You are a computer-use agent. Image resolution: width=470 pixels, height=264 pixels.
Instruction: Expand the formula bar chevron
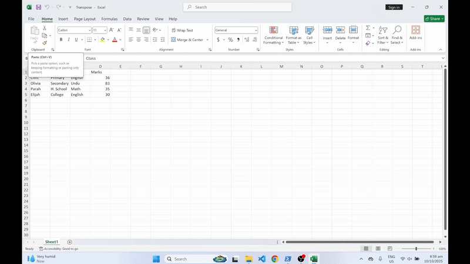(443, 58)
